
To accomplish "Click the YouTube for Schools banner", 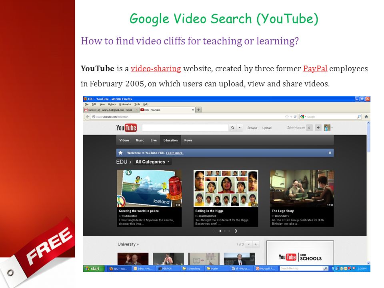I will 300,254.
